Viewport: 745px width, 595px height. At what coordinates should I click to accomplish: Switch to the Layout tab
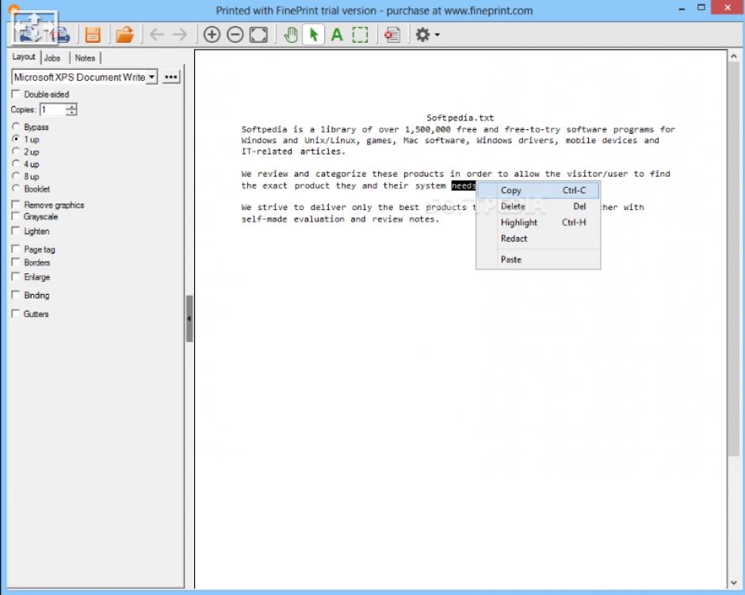[24, 57]
